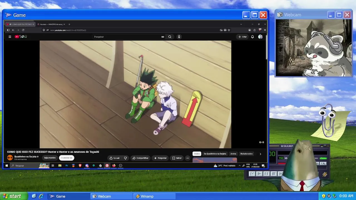Bookmark the page with the star icon

pos(229,30)
